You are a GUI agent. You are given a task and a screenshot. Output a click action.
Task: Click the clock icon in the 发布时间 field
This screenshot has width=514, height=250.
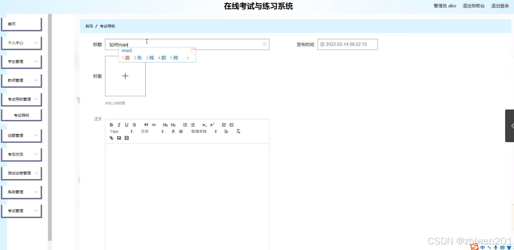pyautogui.click(x=322, y=44)
